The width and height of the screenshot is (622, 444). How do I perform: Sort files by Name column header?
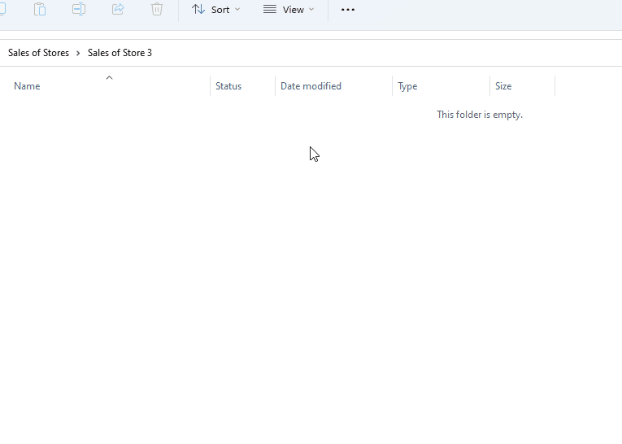(27, 86)
